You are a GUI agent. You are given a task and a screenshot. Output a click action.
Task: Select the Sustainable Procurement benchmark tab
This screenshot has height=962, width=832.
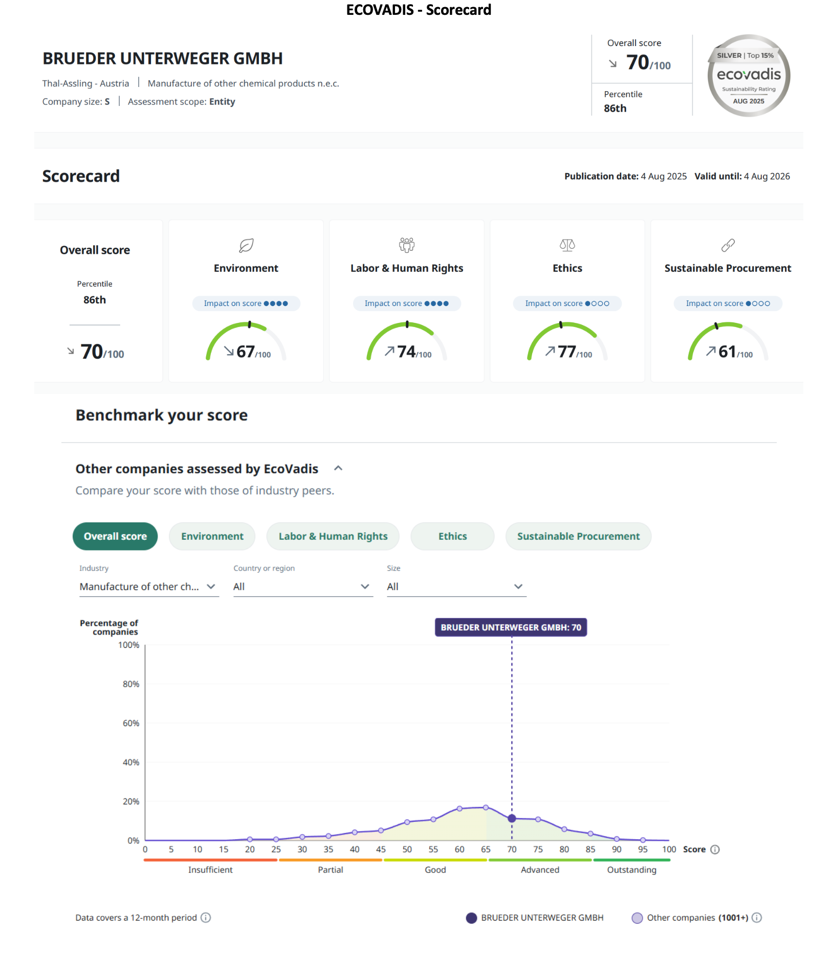(578, 536)
